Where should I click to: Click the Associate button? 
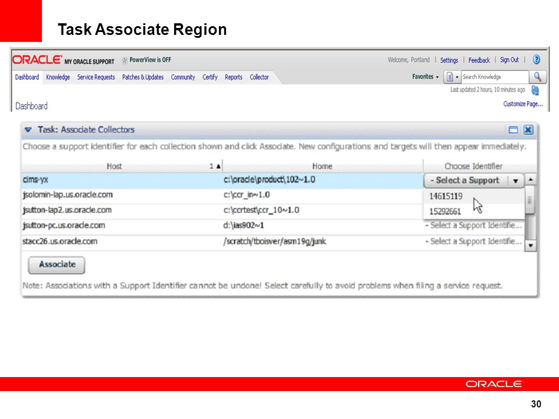point(56,265)
